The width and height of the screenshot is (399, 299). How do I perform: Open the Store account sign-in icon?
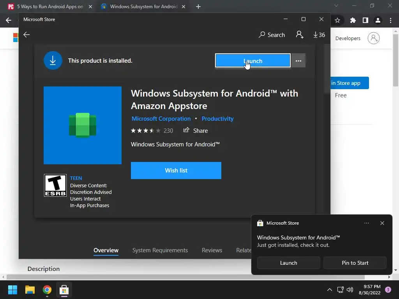pos(300,35)
